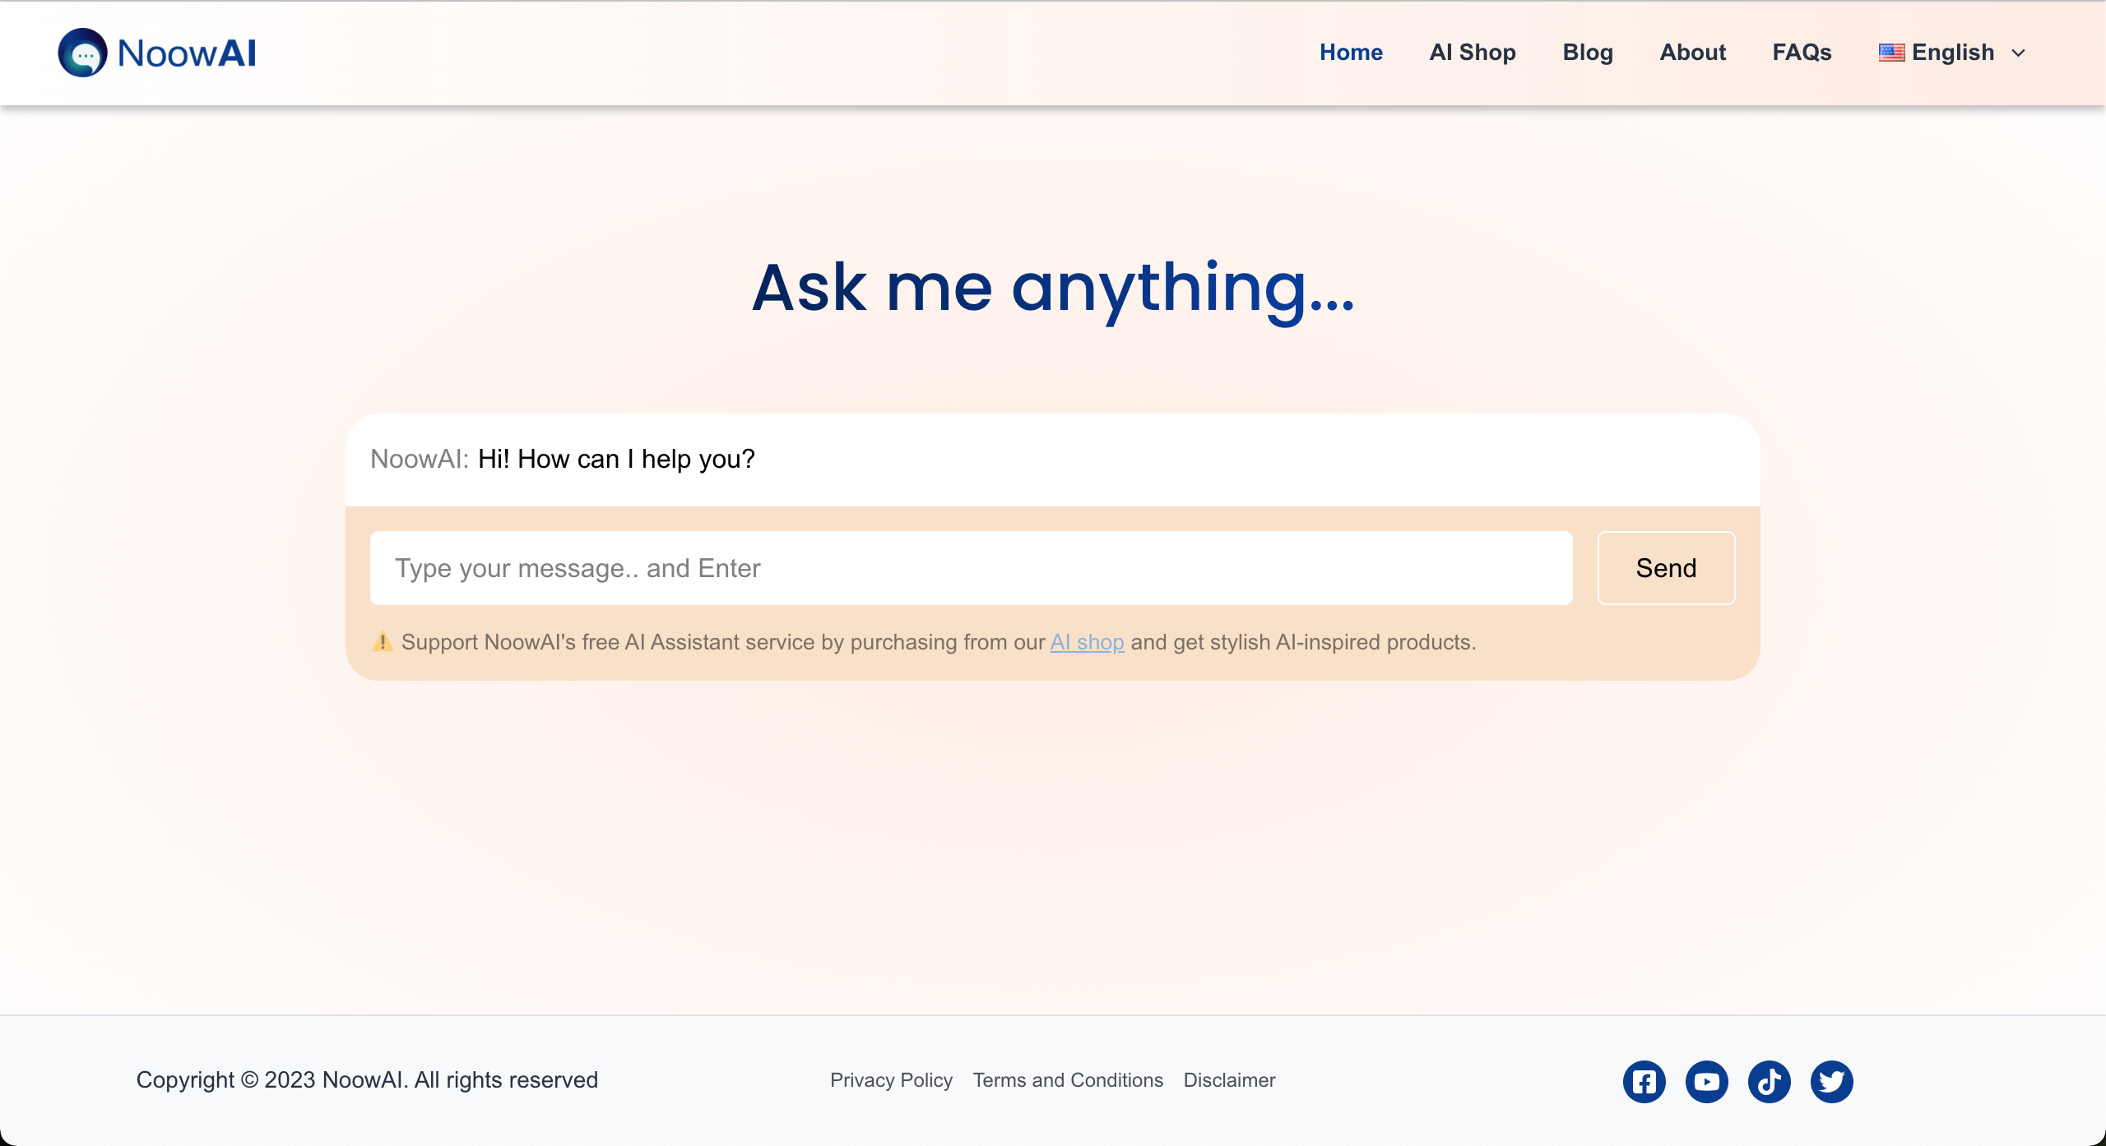
Task: Expand the English language dropdown chevron
Action: click(2018, 53)
